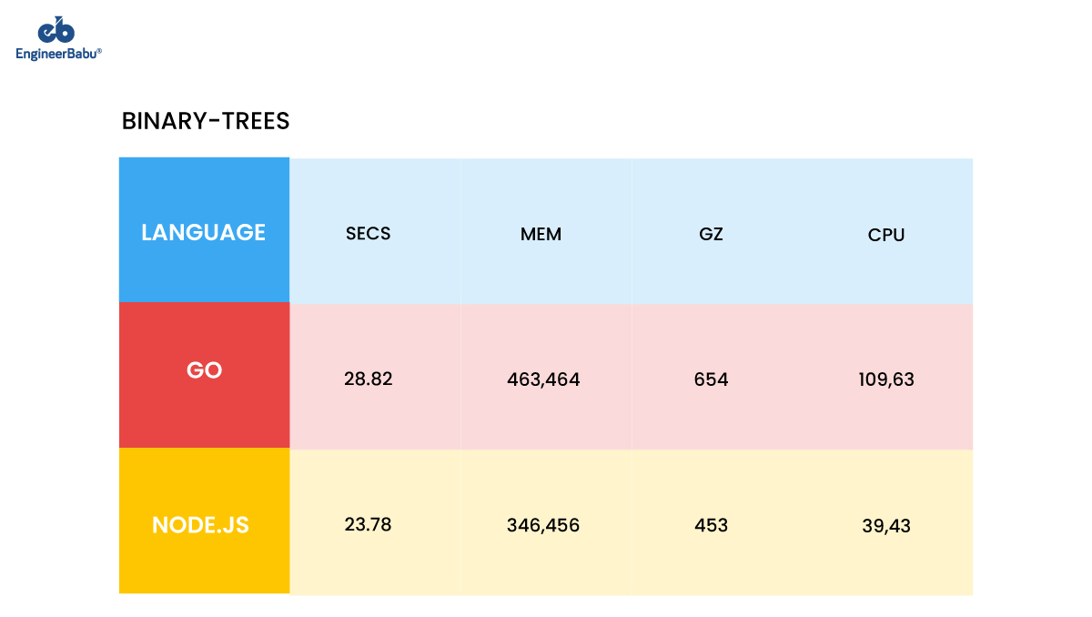Select the yellow NODE.JS row label

204,521
